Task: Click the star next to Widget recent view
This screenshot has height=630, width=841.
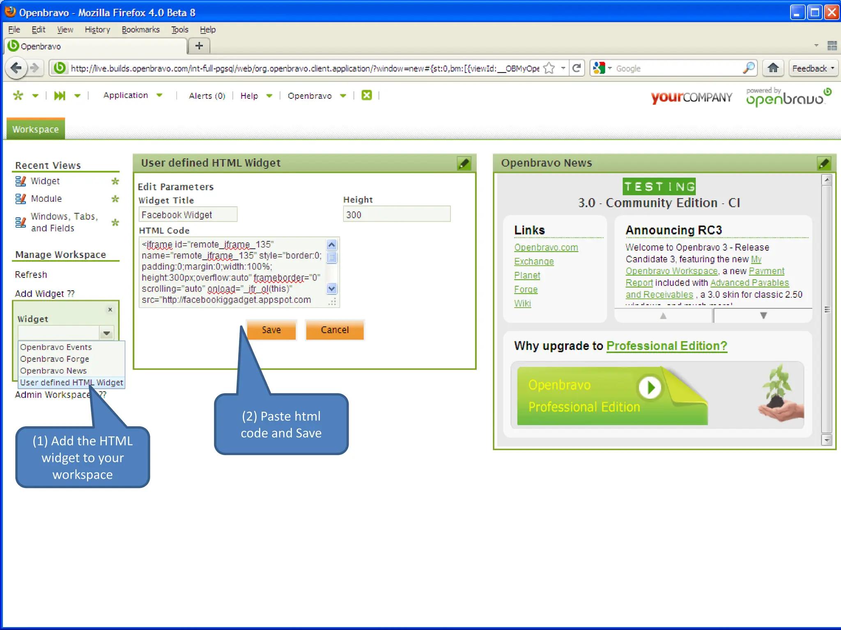Action: 115,181
